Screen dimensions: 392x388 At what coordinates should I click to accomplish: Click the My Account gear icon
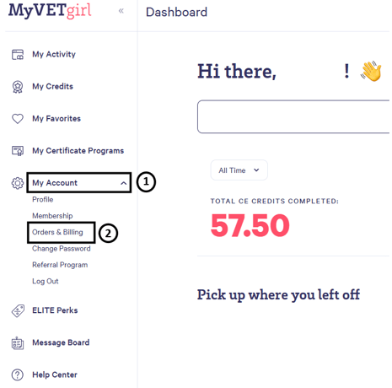click(18, 183)
